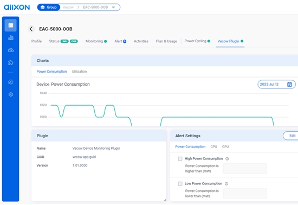This screenshot has height=205, width=298.
Task: Click the circular target sidebar icon
Action: [x=11, y=82]
